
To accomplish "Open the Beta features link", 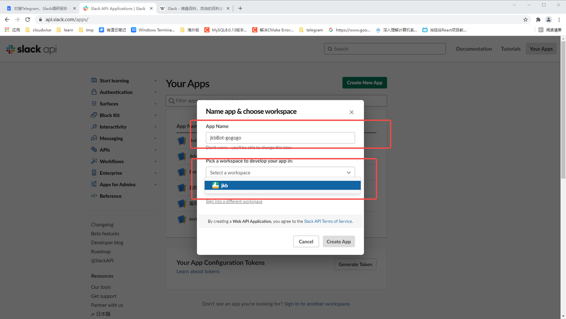I will [105, 234].
